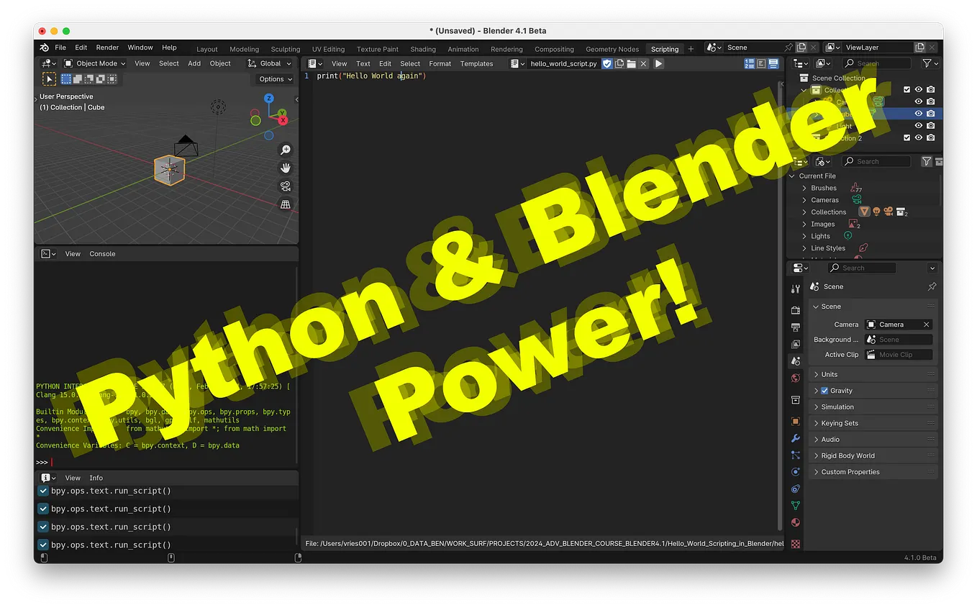
Task: Open the Templates menu in text editor
Action: 476,63
